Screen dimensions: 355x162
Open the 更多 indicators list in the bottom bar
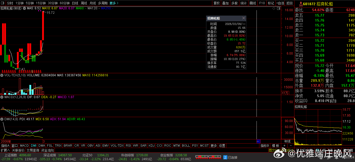[x=214, y=146]
